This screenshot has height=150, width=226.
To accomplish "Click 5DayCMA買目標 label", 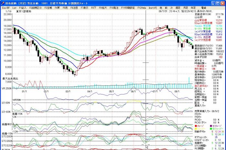I will [x=203, y=23].
